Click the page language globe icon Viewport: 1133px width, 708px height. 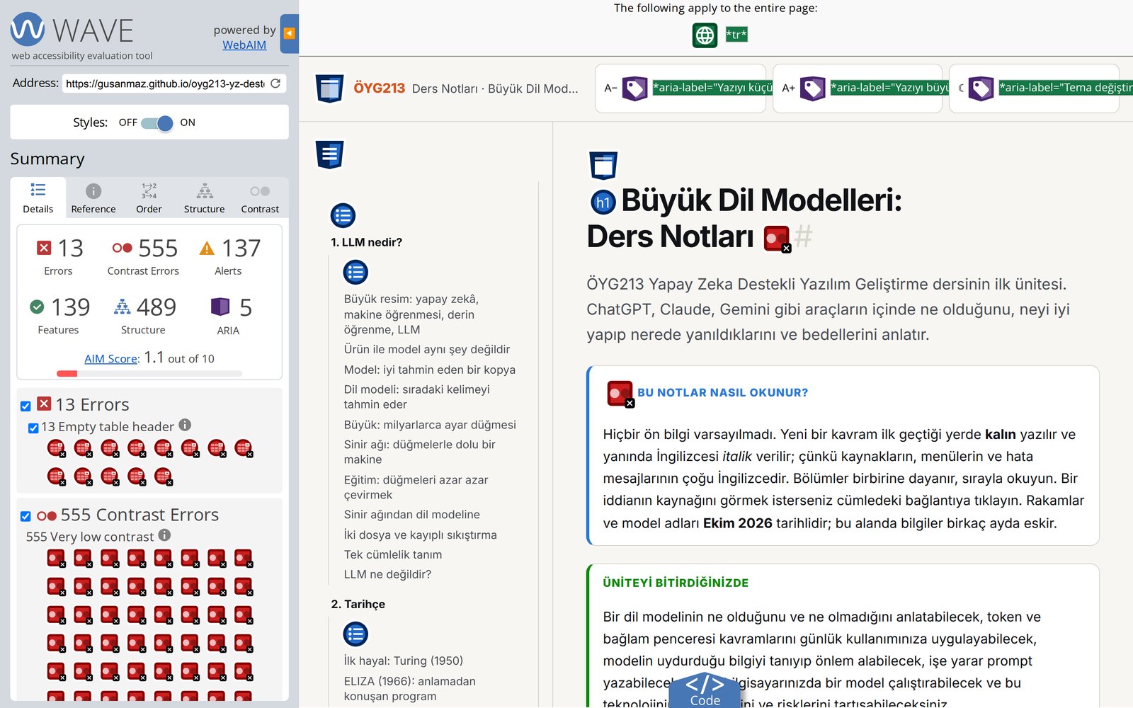tap(705, 35)
